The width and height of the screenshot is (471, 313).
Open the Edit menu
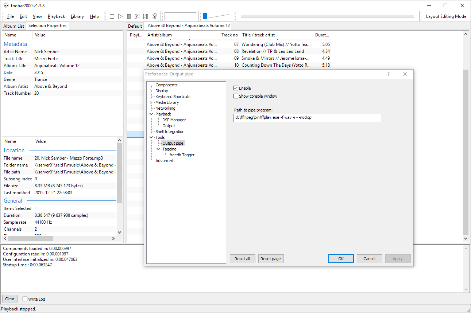23,16
